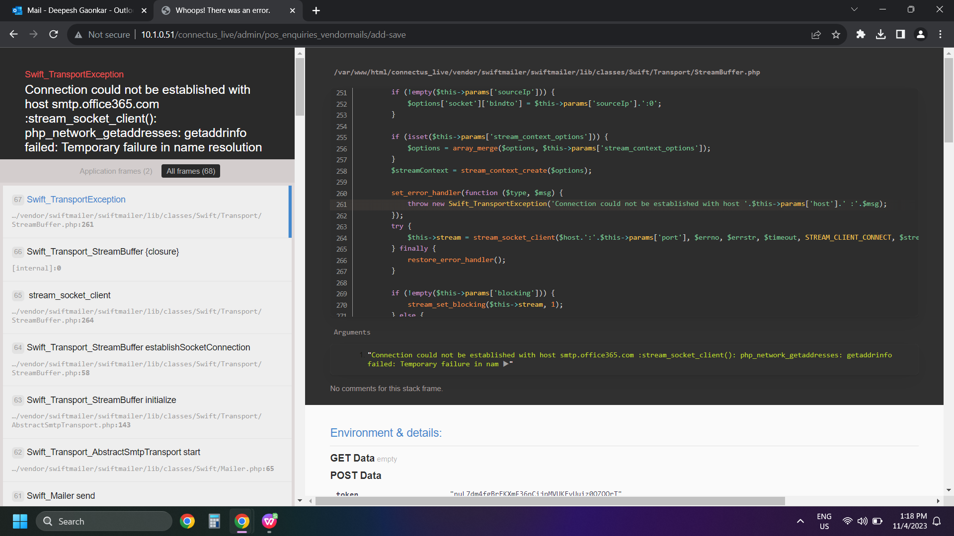Select frame 63 Swift_Transport_StreamBuffer initialize
954x536 pixels.
pos(147,412)
